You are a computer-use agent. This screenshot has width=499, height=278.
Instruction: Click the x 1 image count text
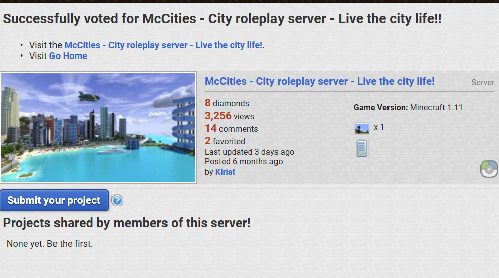379,127
